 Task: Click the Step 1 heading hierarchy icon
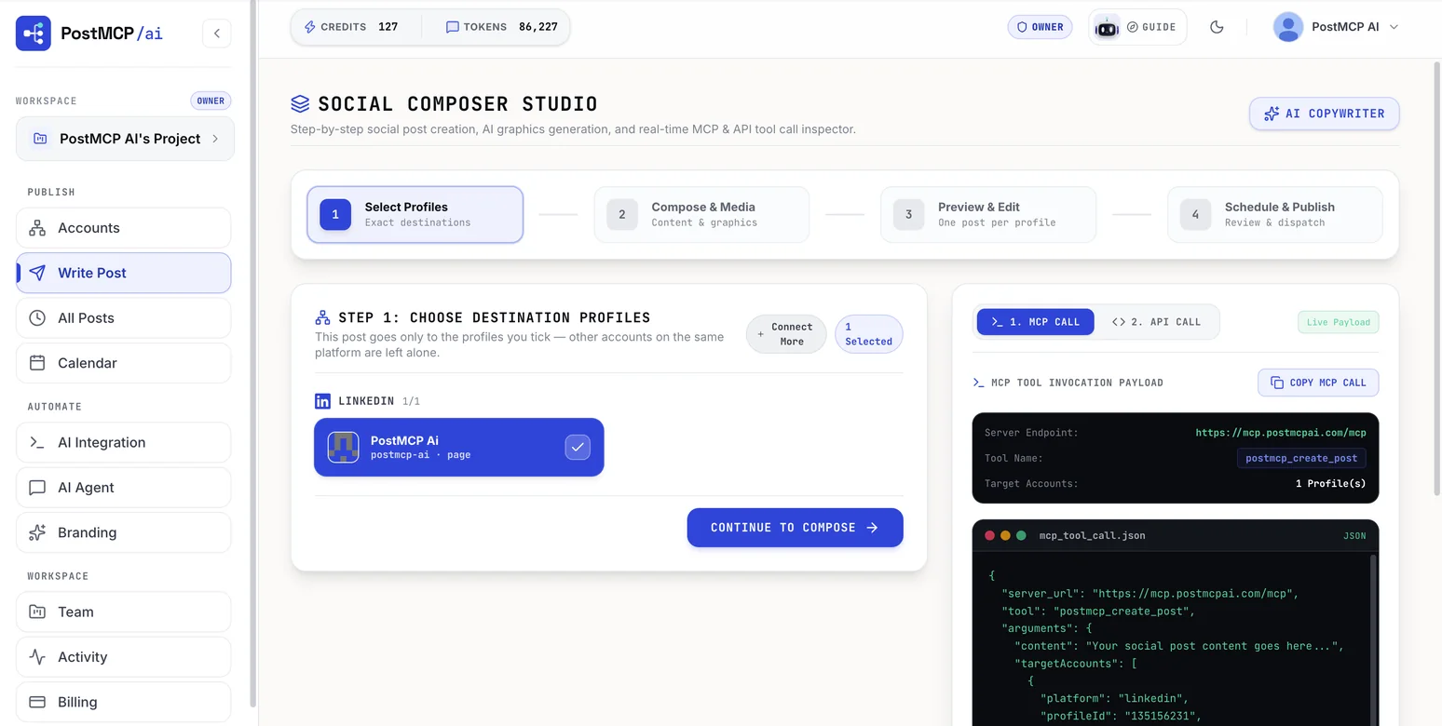tap(323, 317)
